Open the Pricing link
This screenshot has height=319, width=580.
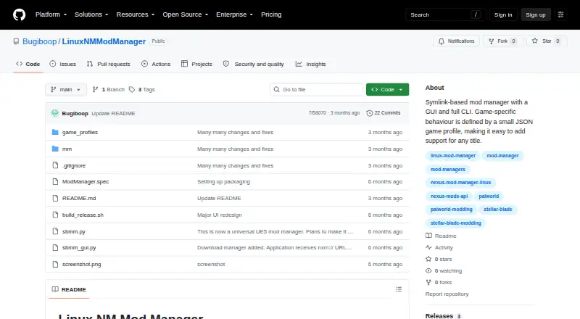pyautogui.click(x=271, y=14)
